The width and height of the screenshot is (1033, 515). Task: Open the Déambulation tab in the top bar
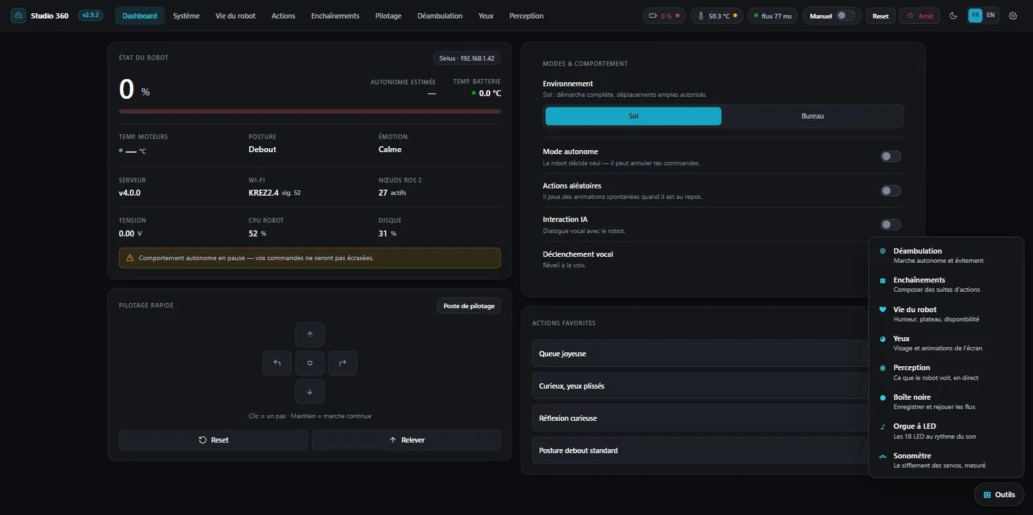tap(440, 16)
